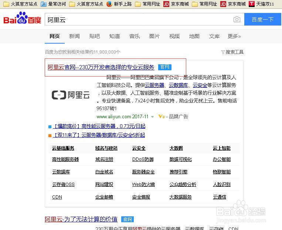Open the 服务器安全 link
Viewport: 282px width, 230px height.
tap(143, 172)
